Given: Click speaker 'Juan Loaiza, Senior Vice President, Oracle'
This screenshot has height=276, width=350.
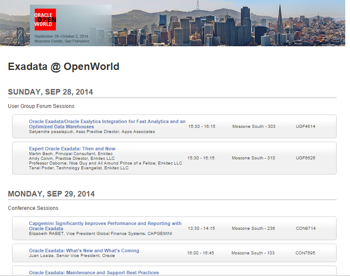Looking at the screenshot, I should 72,256.
